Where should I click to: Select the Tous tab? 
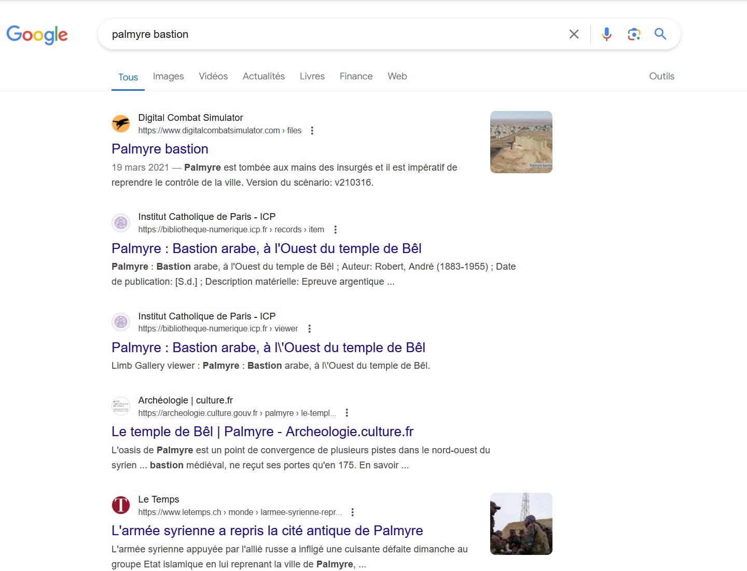coord(128,77)
